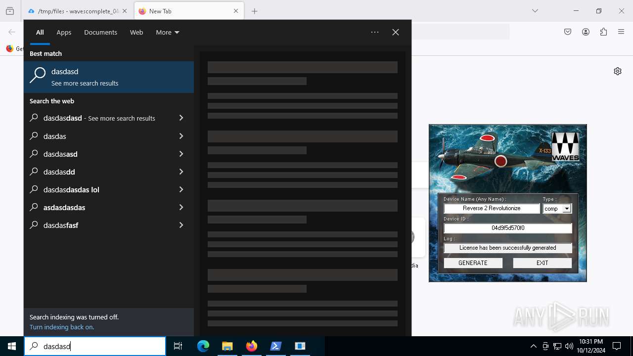Expand chevron for asdasdasdas suggestion

click(x=181, y=207)
